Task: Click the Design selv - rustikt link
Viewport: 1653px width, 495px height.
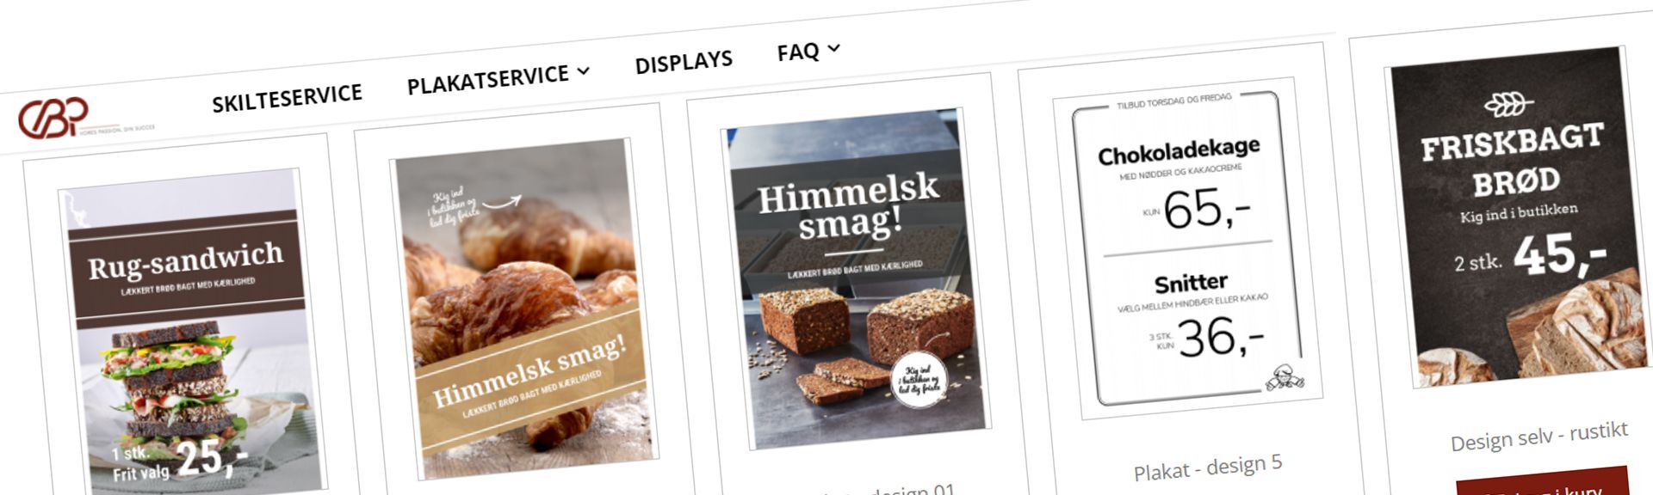Action: [1539, 437]
